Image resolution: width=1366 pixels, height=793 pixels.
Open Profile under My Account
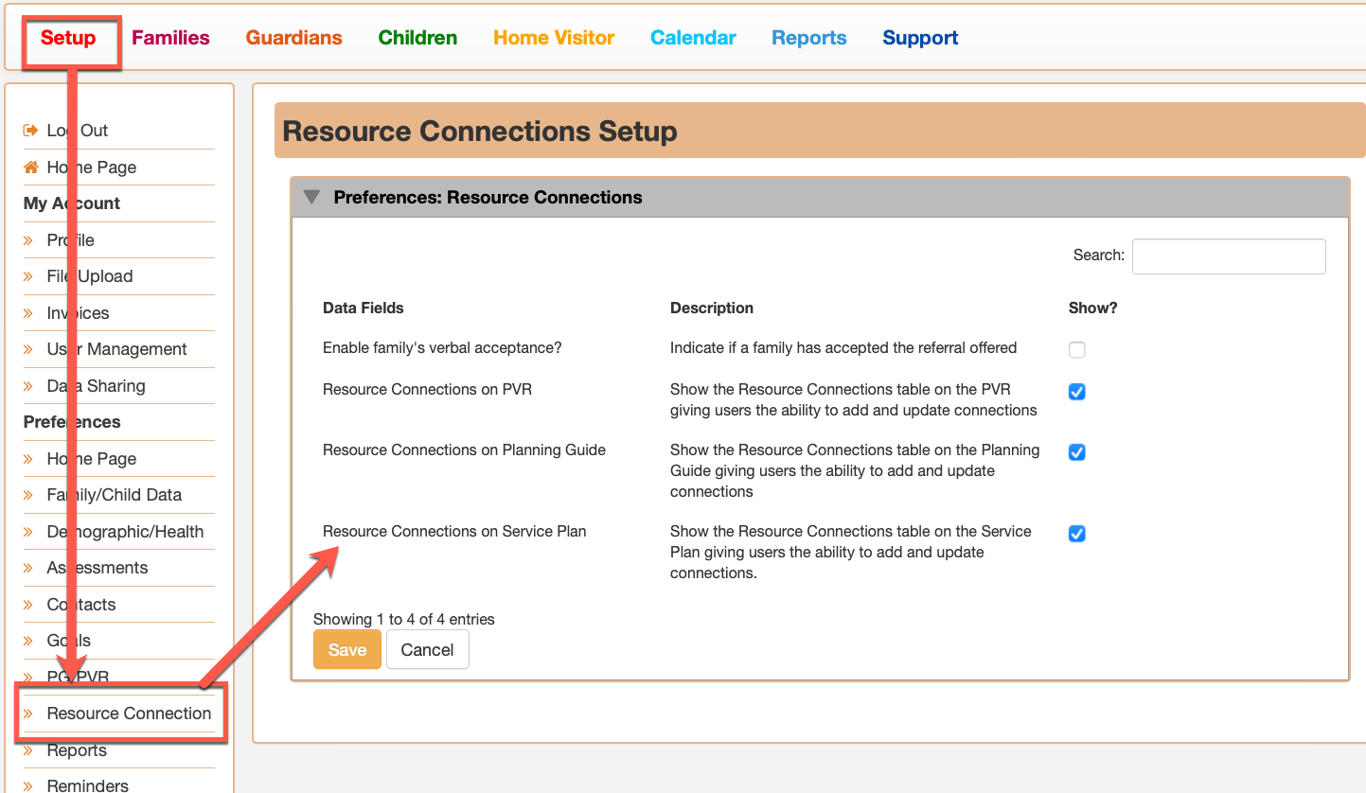71,240
